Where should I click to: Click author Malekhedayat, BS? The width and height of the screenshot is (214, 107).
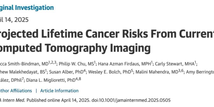(22, 72)
